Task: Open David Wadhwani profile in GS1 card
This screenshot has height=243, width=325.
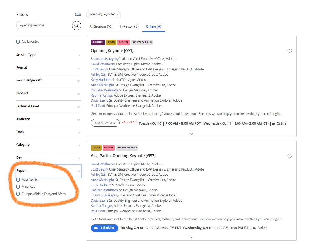Action: pos(103,64)
